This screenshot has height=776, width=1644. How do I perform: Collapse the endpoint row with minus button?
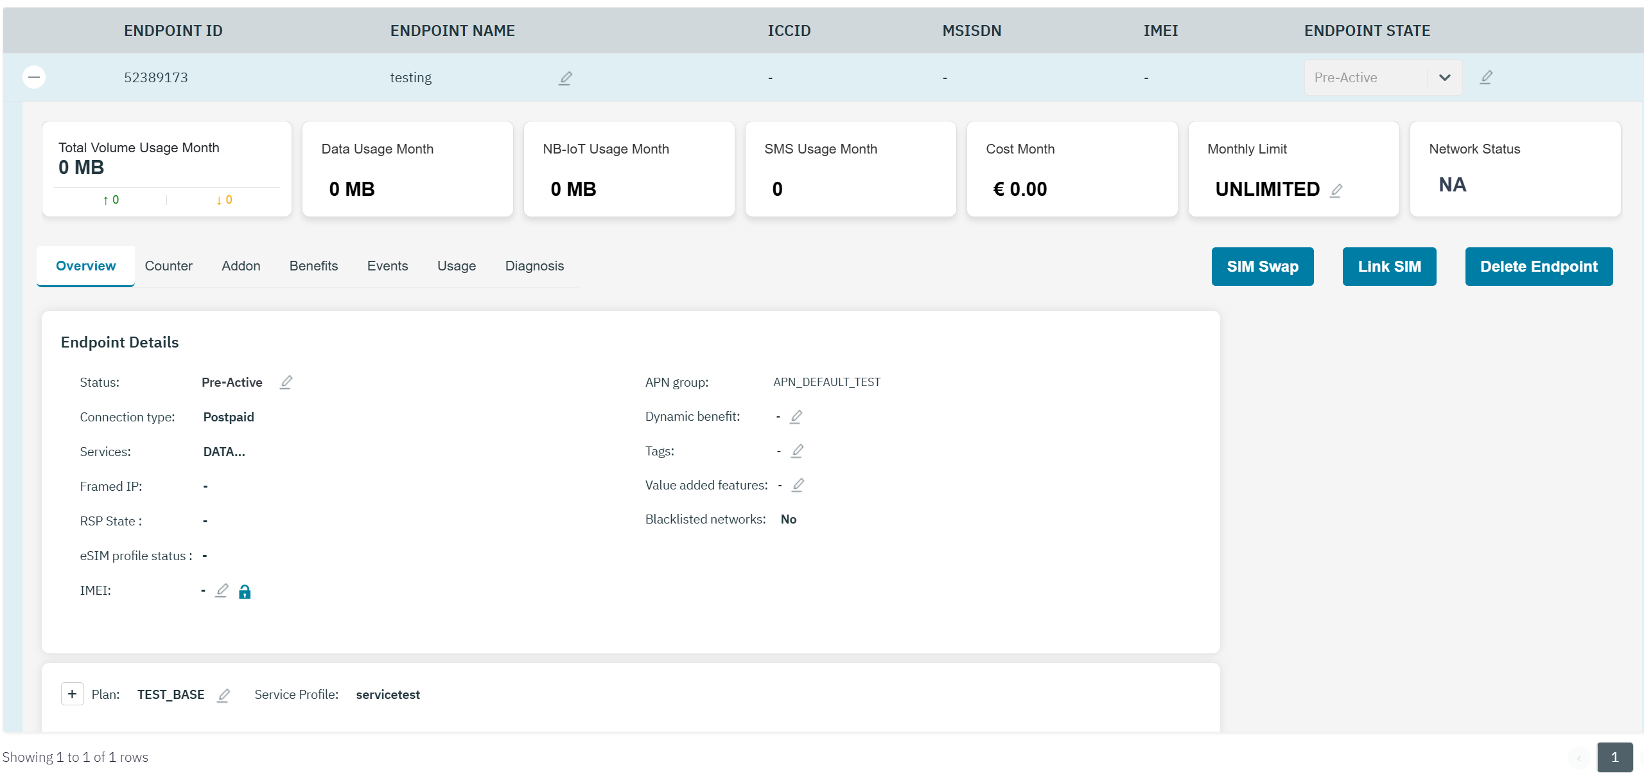coord(34,77)
